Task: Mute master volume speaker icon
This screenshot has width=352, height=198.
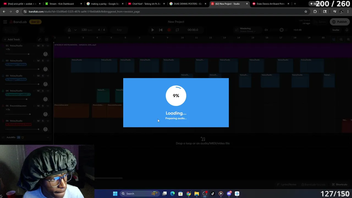Action: 266,30
